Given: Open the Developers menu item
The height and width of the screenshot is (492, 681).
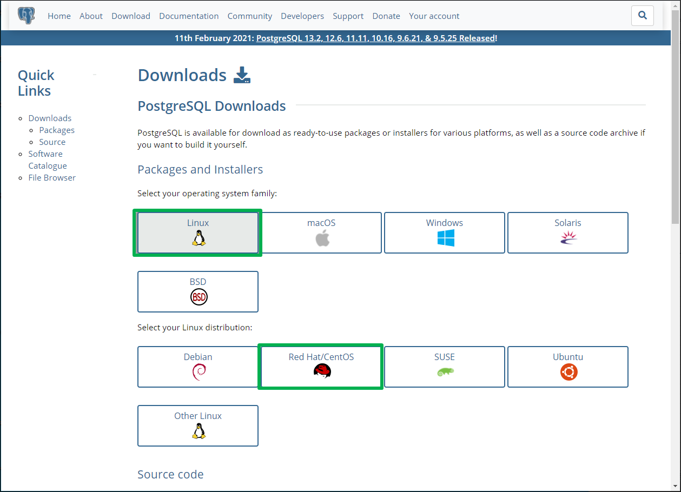Looking at the screenshot, I should pos(302,16).
